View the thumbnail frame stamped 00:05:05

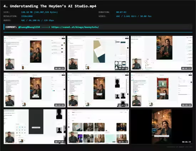35,127
